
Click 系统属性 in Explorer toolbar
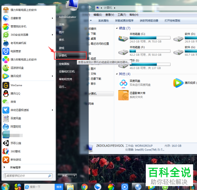click(104, 21)
